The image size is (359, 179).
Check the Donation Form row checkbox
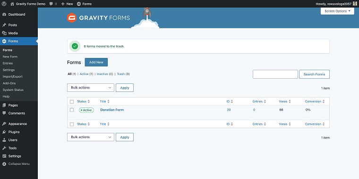coord(72,110)
